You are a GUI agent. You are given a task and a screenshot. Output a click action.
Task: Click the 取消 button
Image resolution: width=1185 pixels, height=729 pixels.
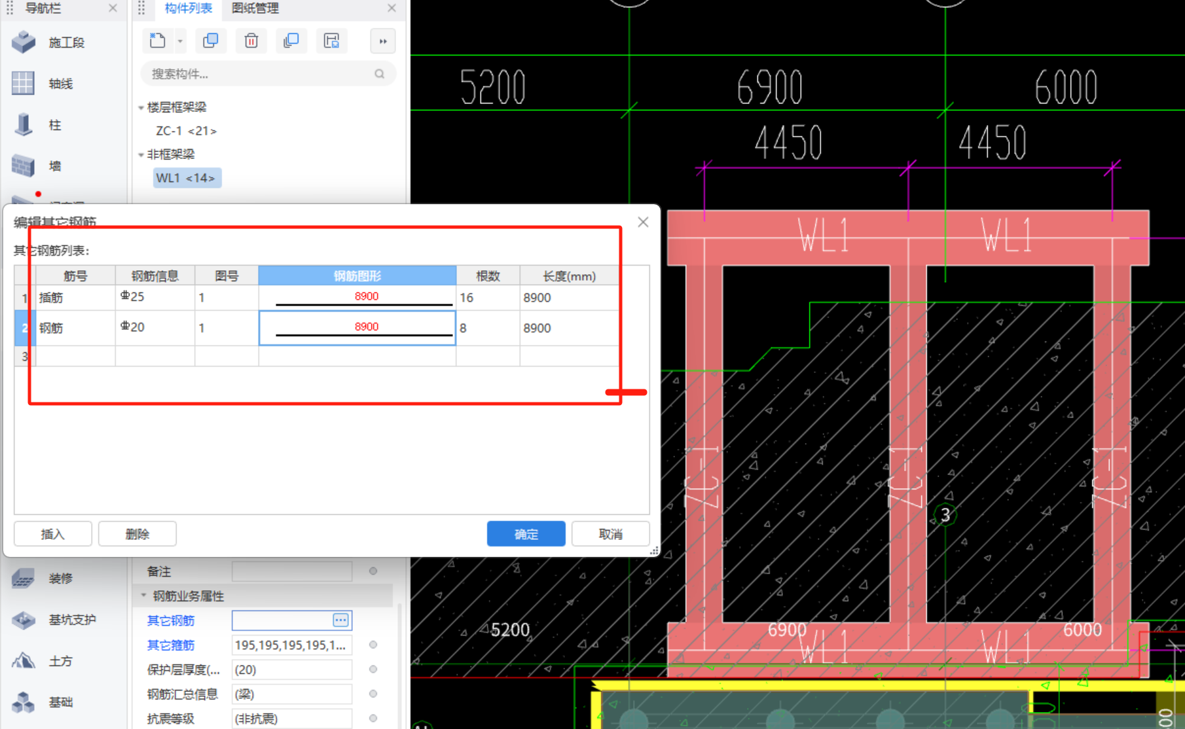pos(611,534)
